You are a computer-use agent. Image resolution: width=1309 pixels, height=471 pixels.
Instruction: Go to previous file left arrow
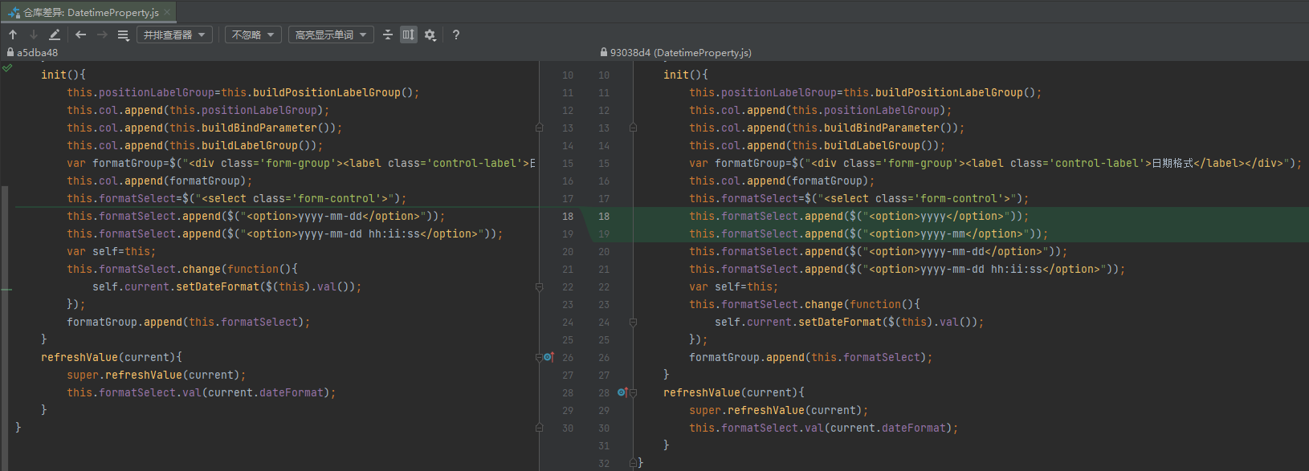pyautogui.click(x=80, y=35)
